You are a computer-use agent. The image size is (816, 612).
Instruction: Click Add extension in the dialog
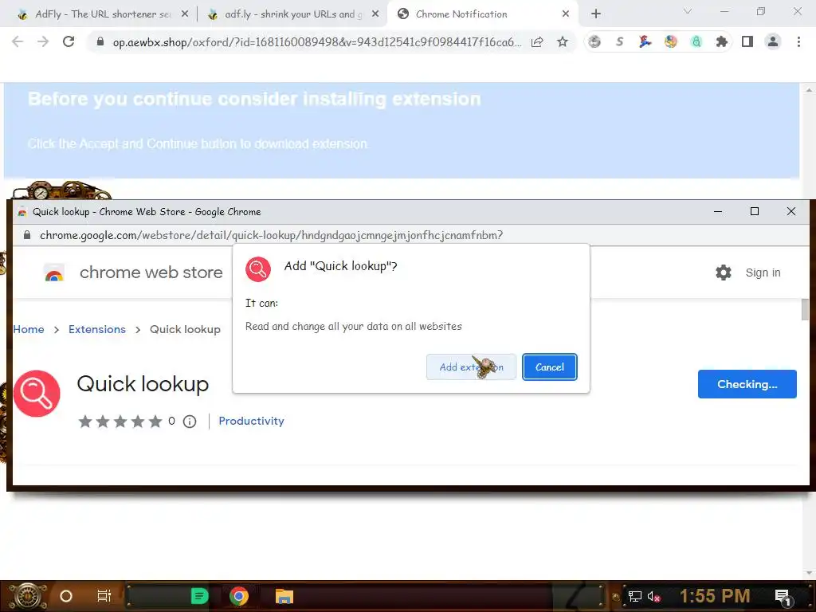coord(472,367)
